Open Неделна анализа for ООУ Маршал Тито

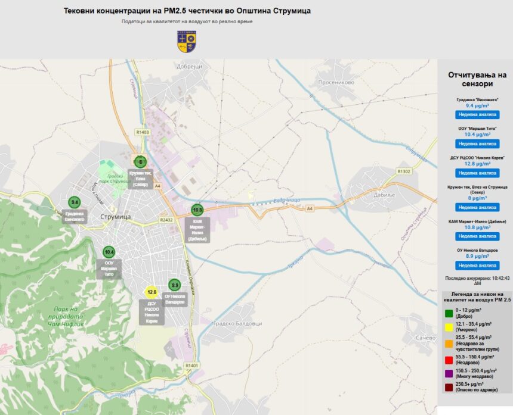click(x=477, y=143)
